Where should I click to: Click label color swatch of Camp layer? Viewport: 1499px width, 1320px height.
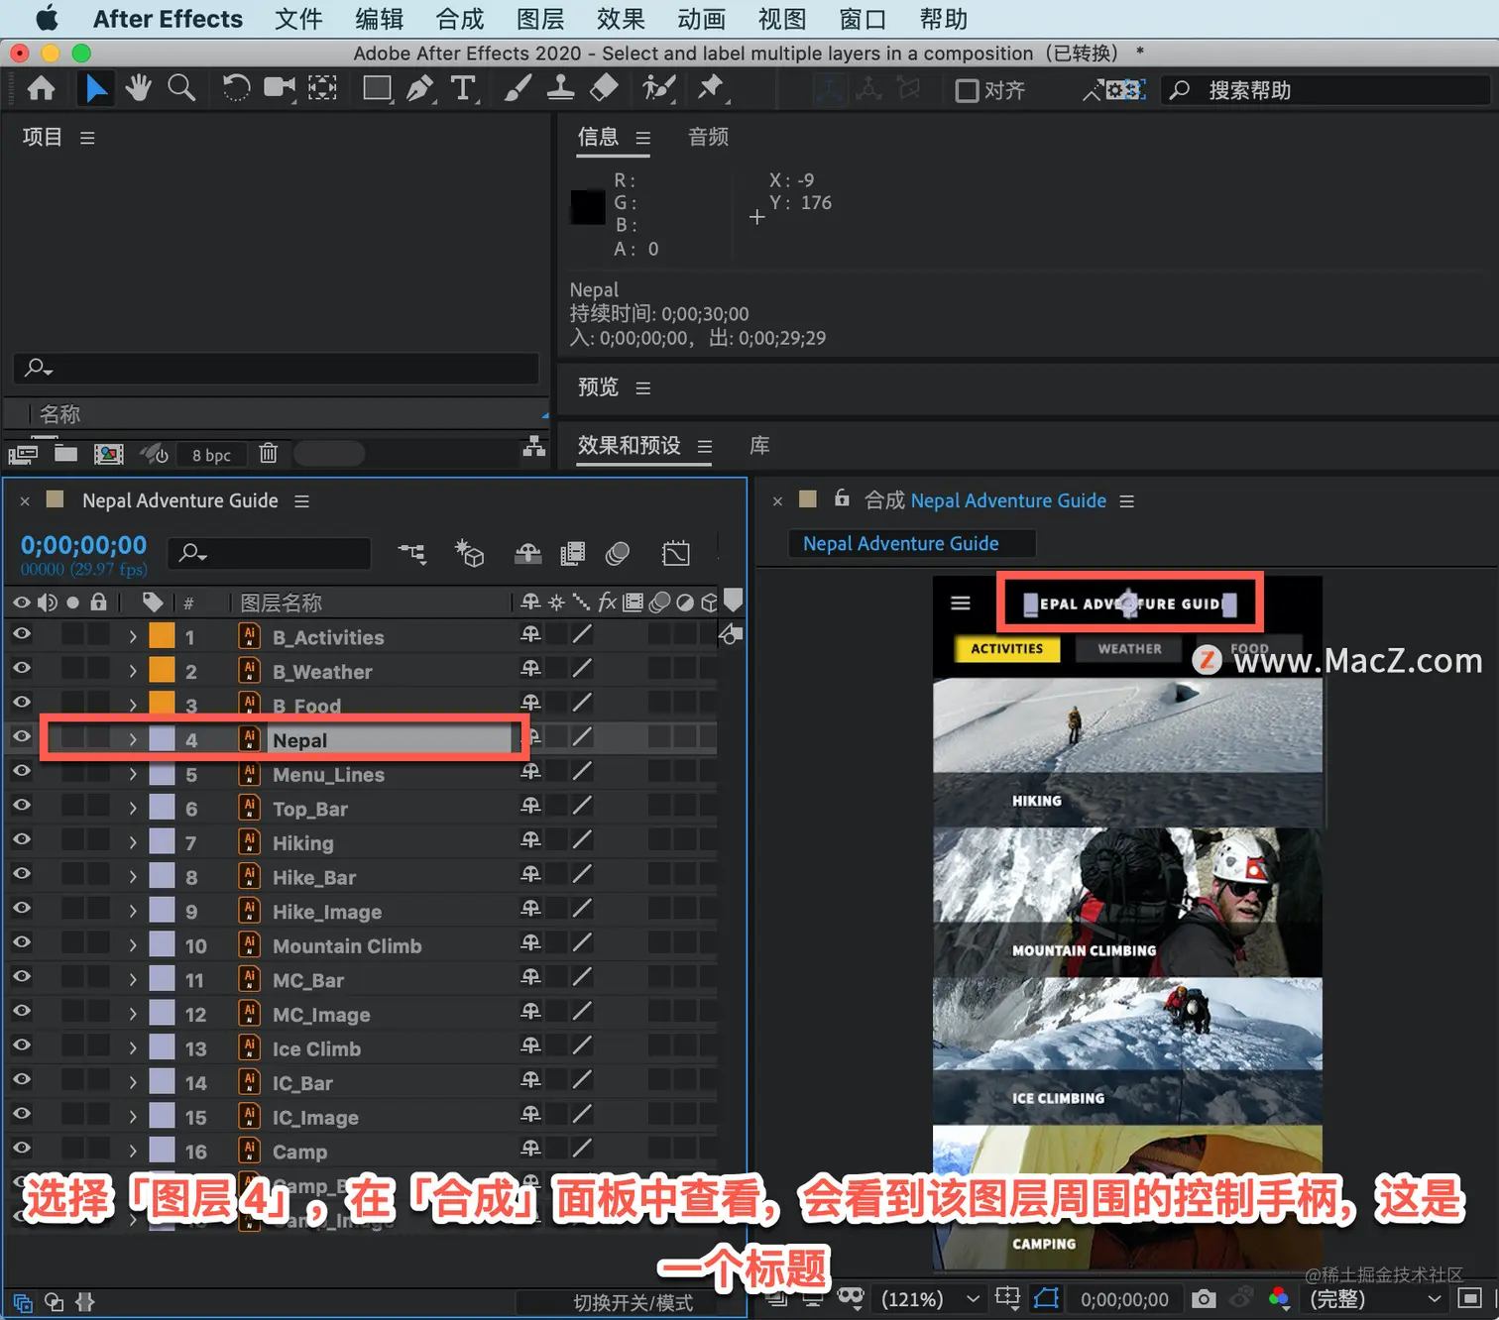pyautogui.click(x=162, y=1151)
